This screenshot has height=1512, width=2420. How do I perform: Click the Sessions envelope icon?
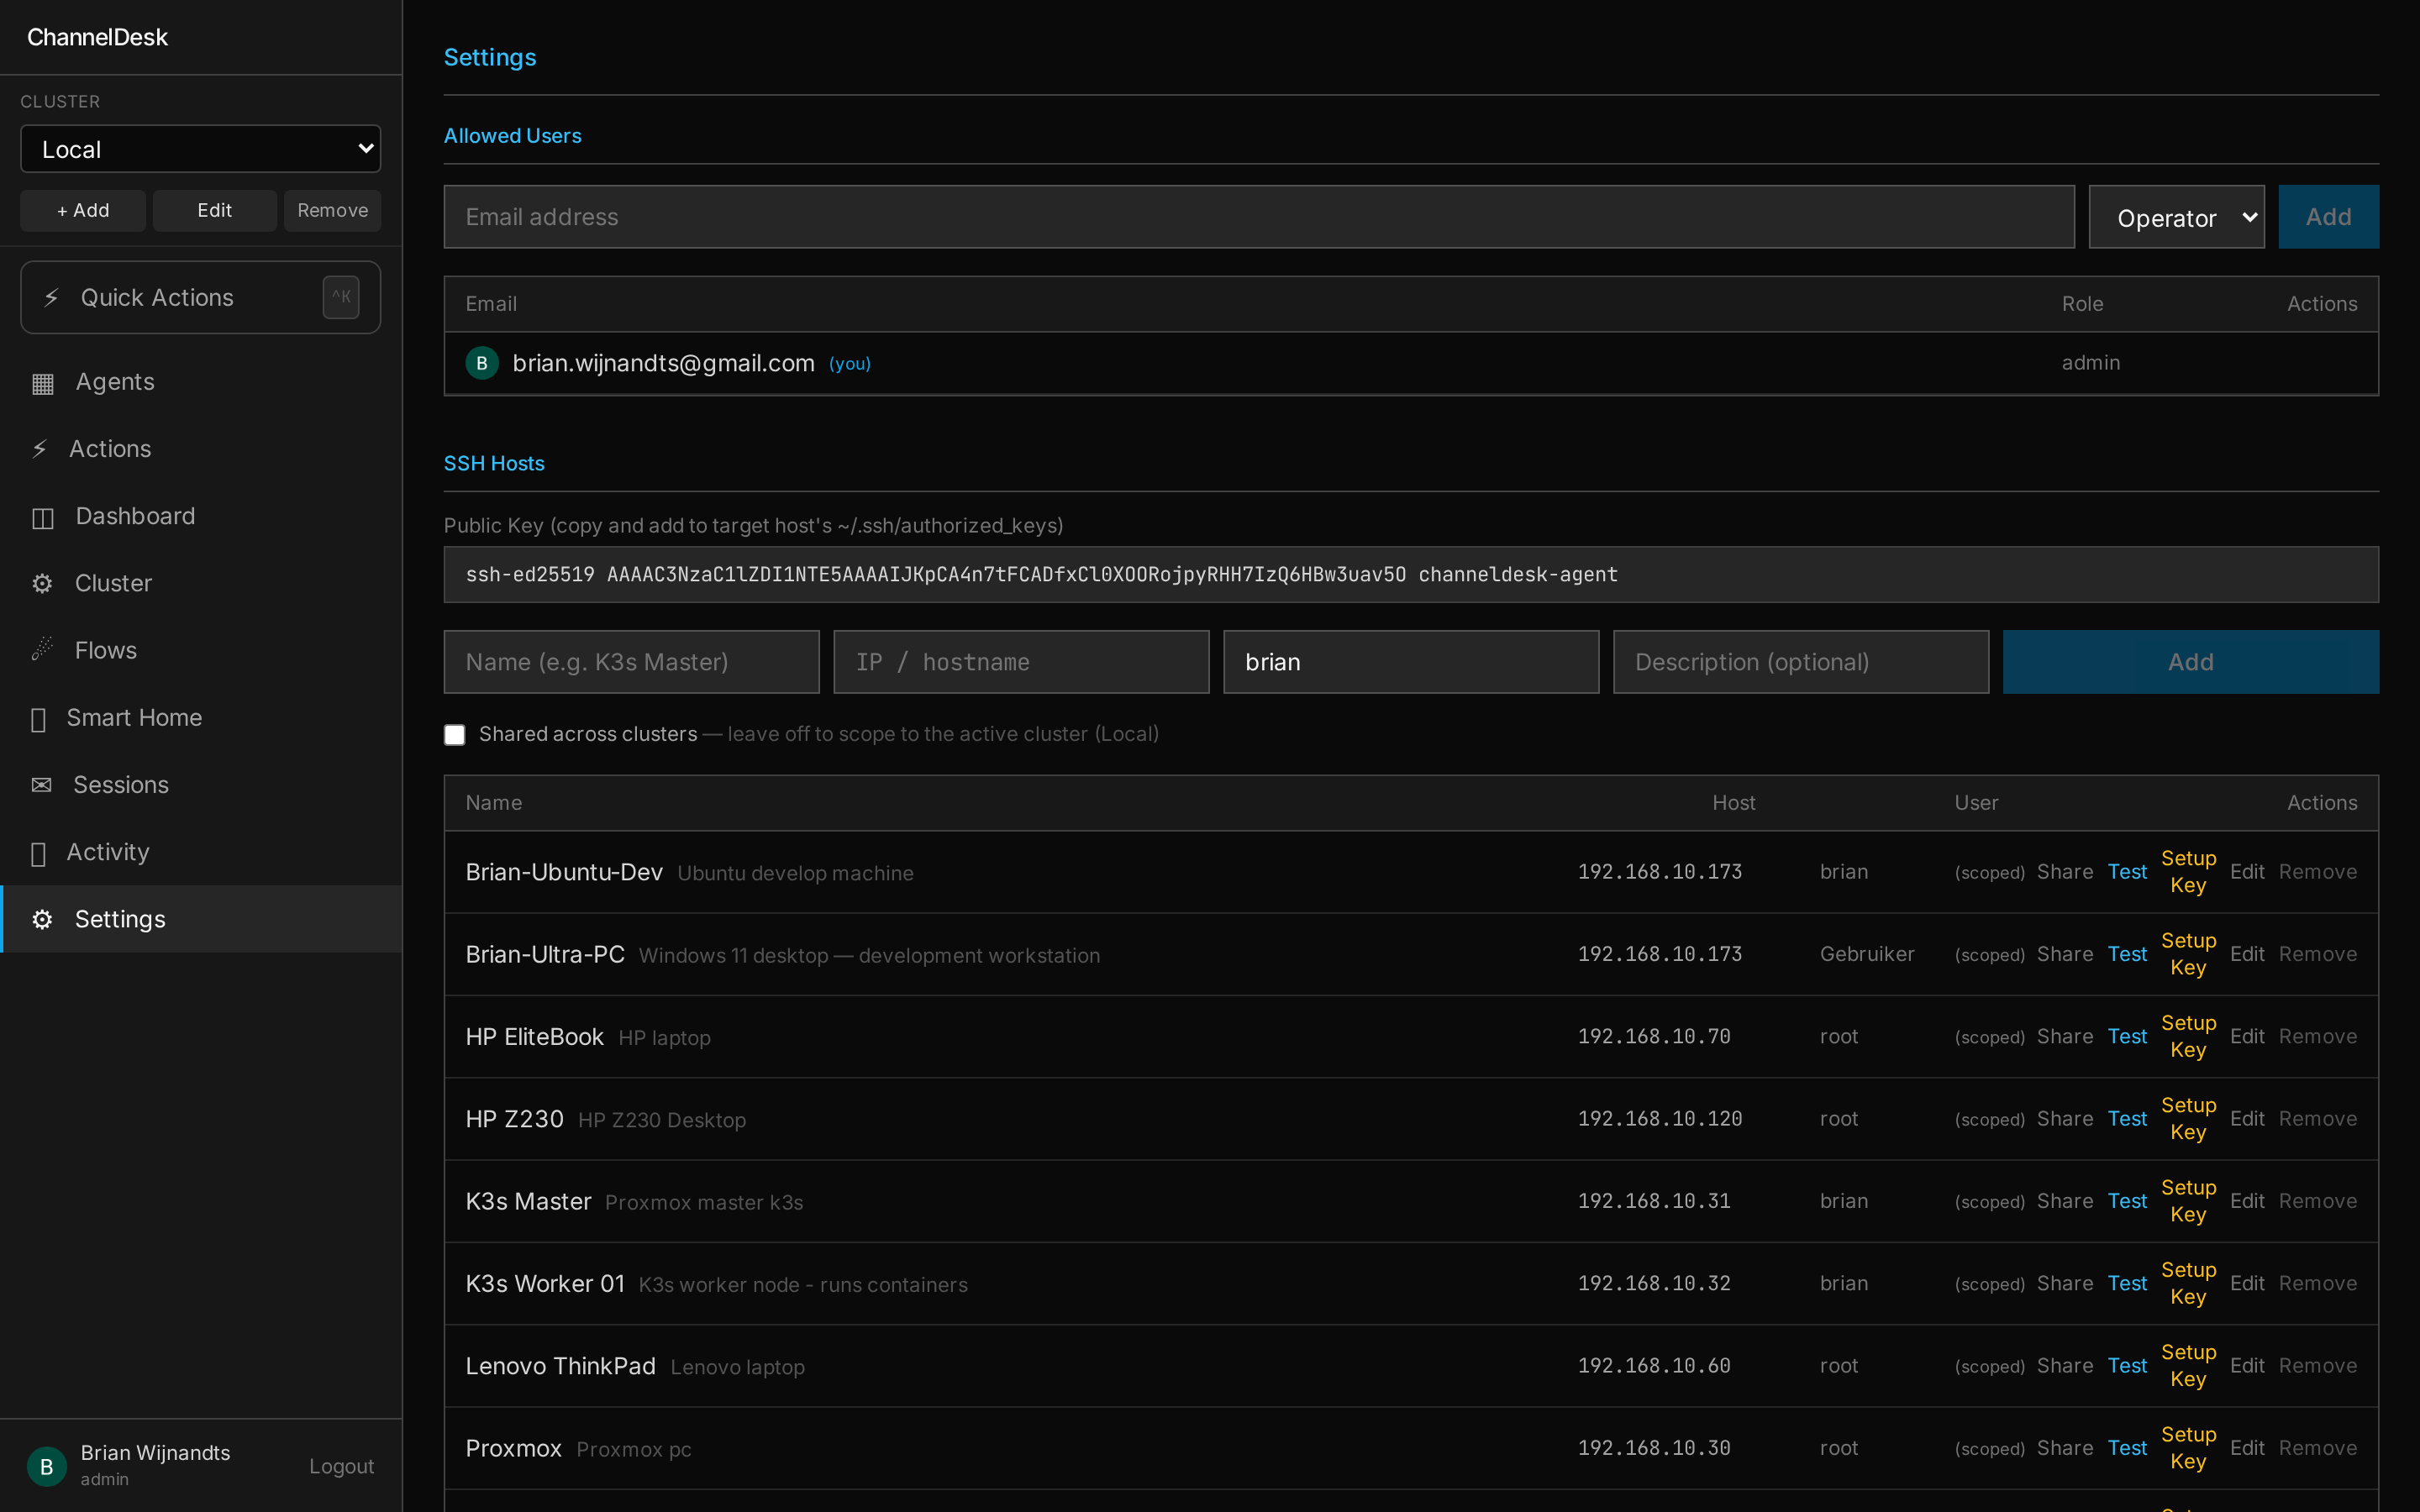(x=41, y=785)
